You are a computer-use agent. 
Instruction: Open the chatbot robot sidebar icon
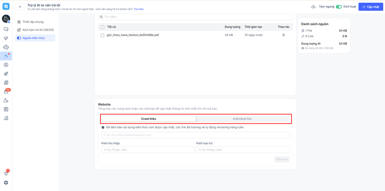click(6, 47)
